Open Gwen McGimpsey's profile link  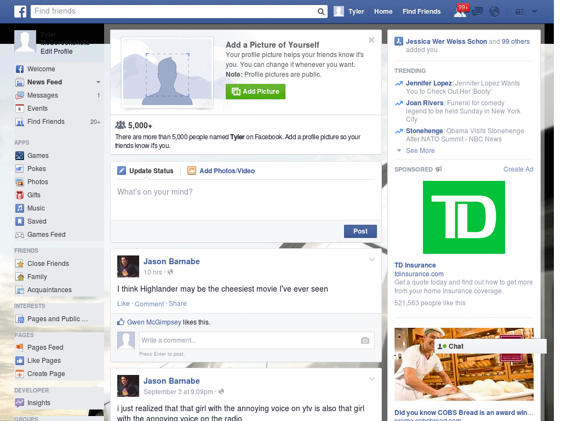[154, 322]
